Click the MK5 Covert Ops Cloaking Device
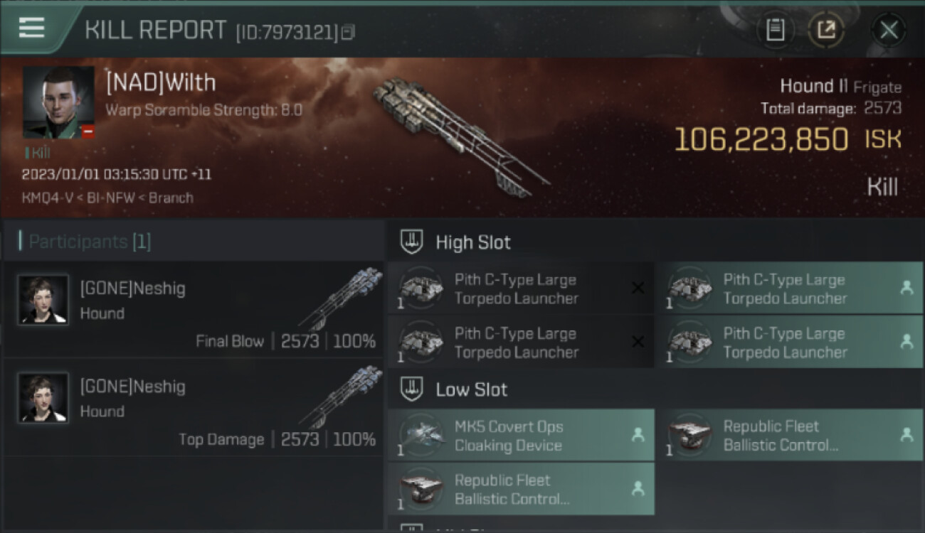Image resolution: width=925 pixels, height=533 pixels. (x=521, y=436)
